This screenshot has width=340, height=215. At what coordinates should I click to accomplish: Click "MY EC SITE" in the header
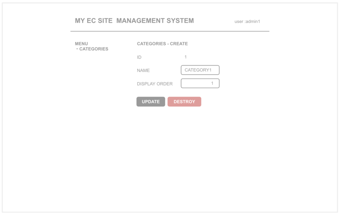point(94,21)
